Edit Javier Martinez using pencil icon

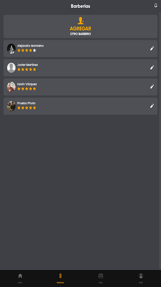pos(152,67)
